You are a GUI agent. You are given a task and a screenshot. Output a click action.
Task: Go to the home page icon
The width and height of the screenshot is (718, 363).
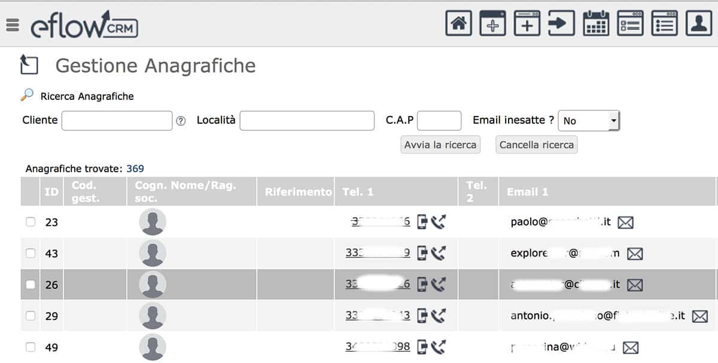point(458,24)
